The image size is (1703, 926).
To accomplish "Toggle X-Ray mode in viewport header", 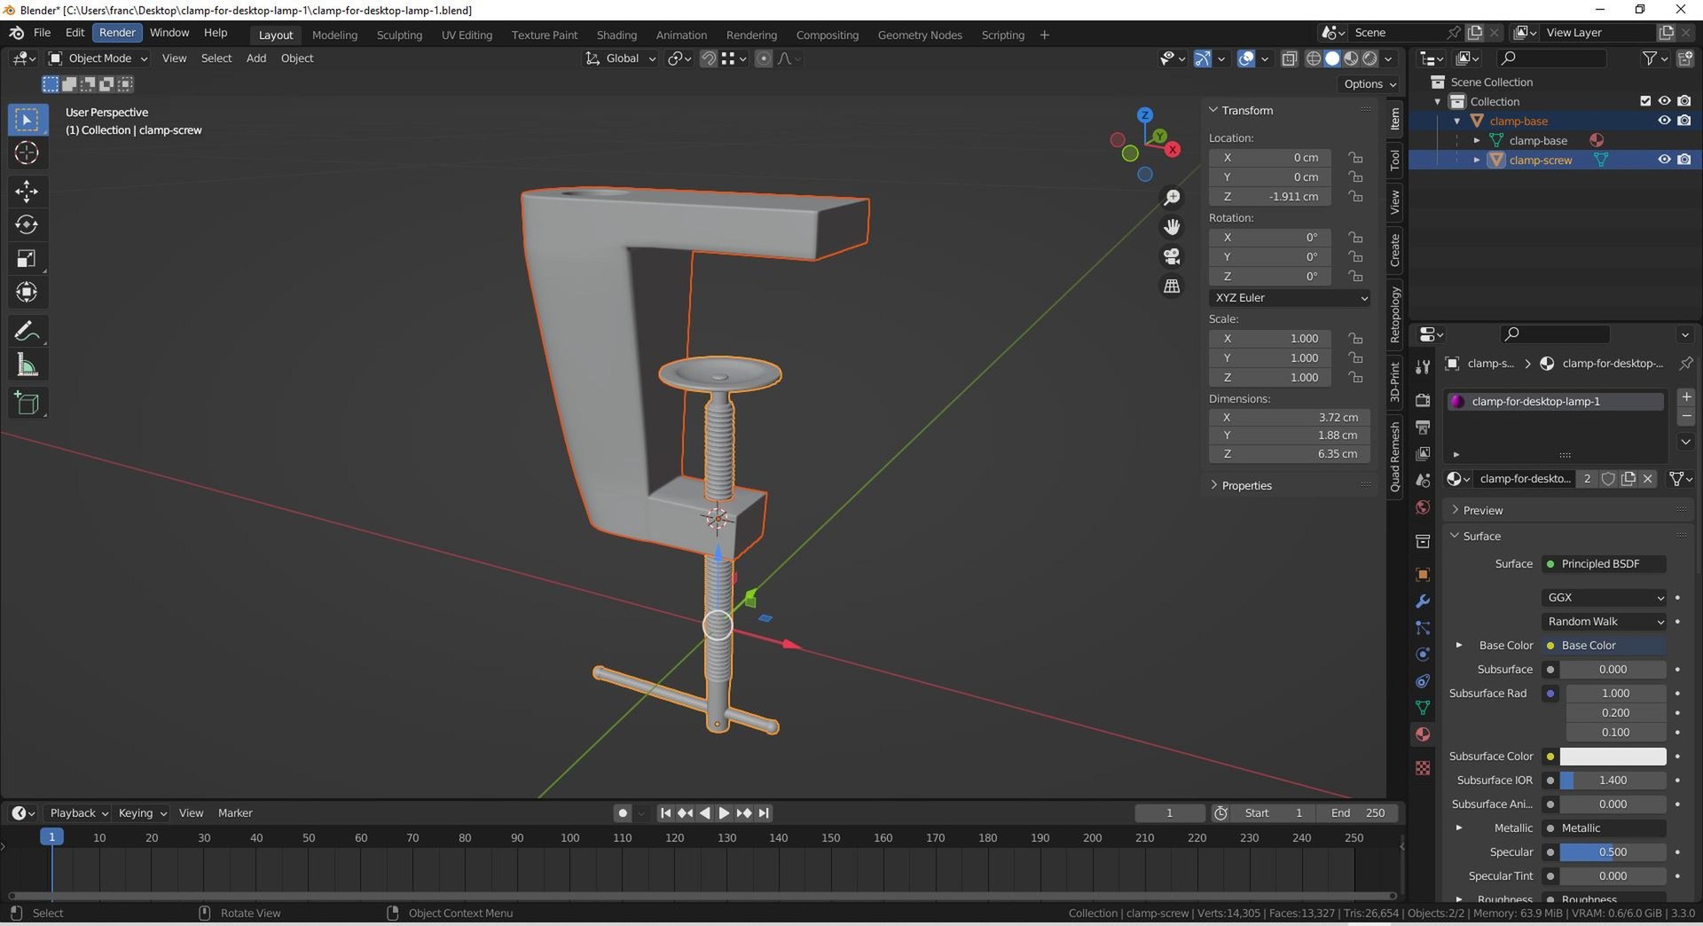I will click(x=1290, y=59).
